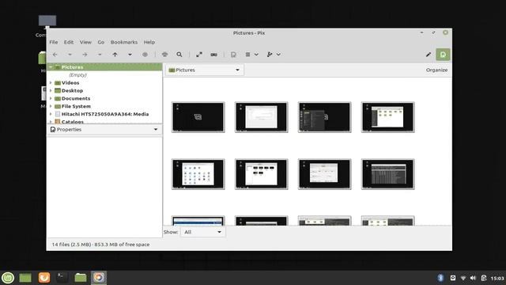Viewport: 506px width, 285px height.
Task: Open file manager folder in taskbar
Action: (x=81, y=278)
